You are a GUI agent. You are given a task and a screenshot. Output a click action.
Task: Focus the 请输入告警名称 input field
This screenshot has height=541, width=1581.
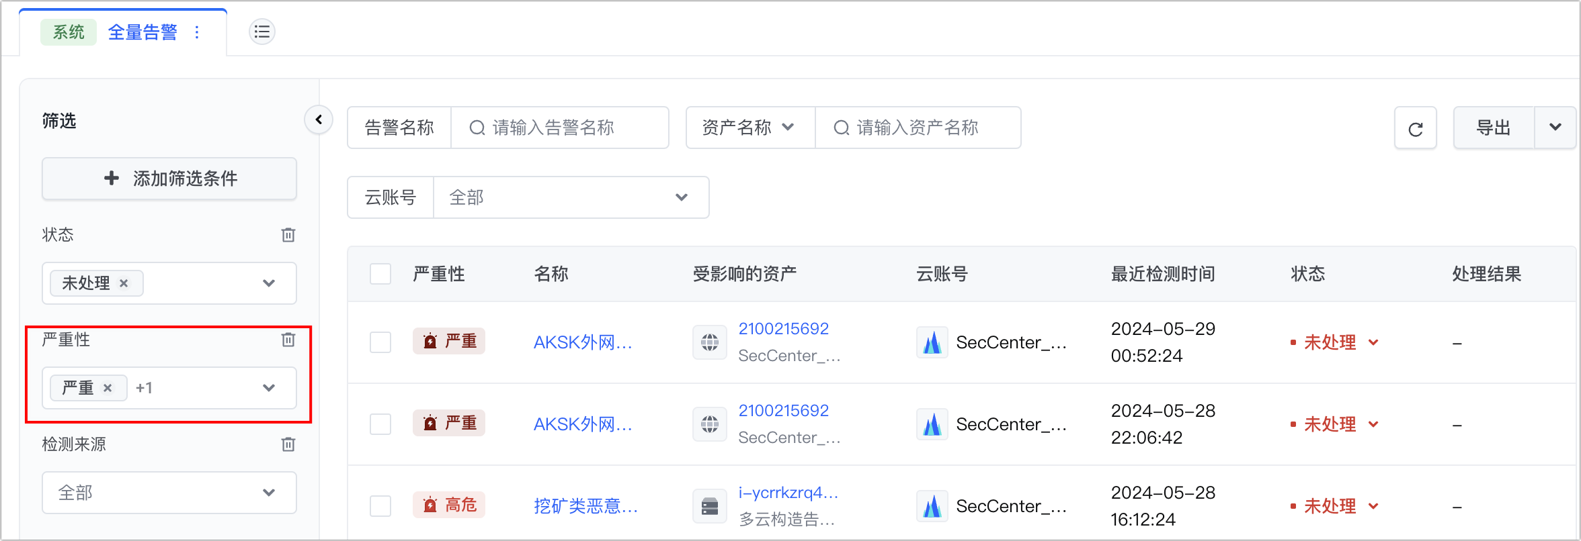point(559,128)
